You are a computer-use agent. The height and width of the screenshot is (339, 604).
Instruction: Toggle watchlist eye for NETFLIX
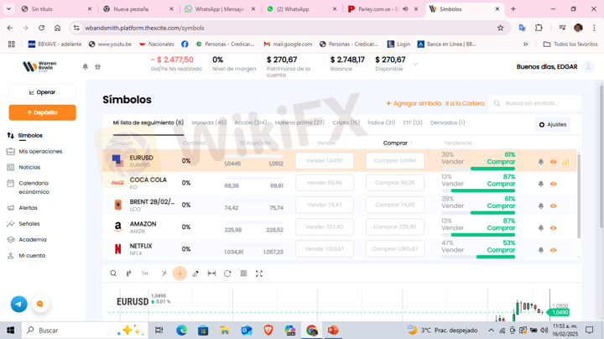pos(553,250)
